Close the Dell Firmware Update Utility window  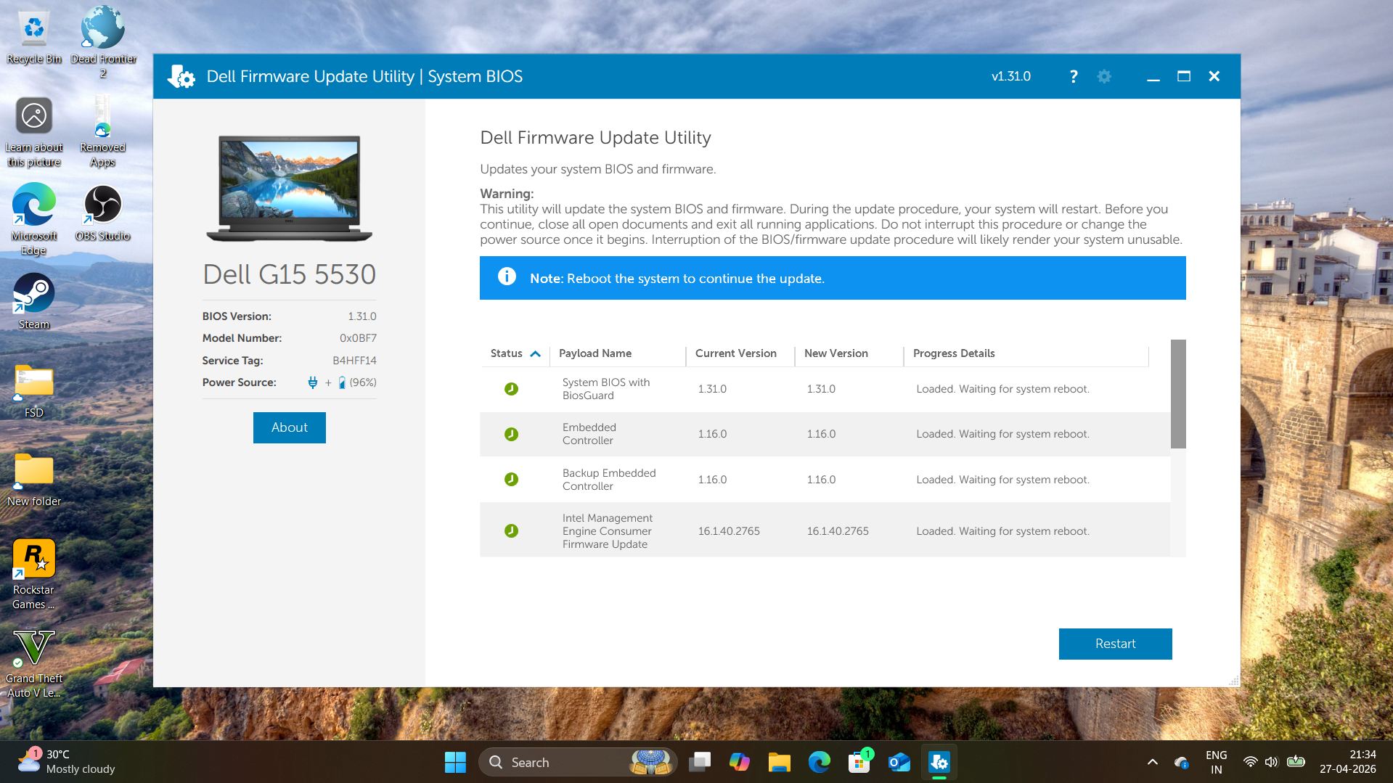click(x=1214, y=76)
